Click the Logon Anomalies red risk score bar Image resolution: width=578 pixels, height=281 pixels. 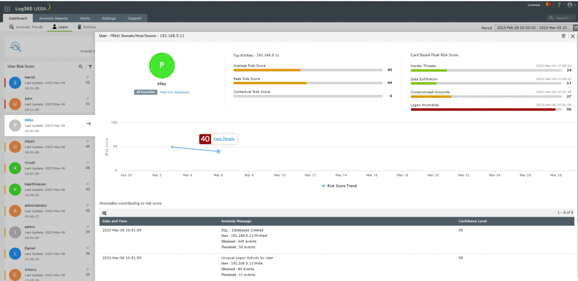click(482, 109)
